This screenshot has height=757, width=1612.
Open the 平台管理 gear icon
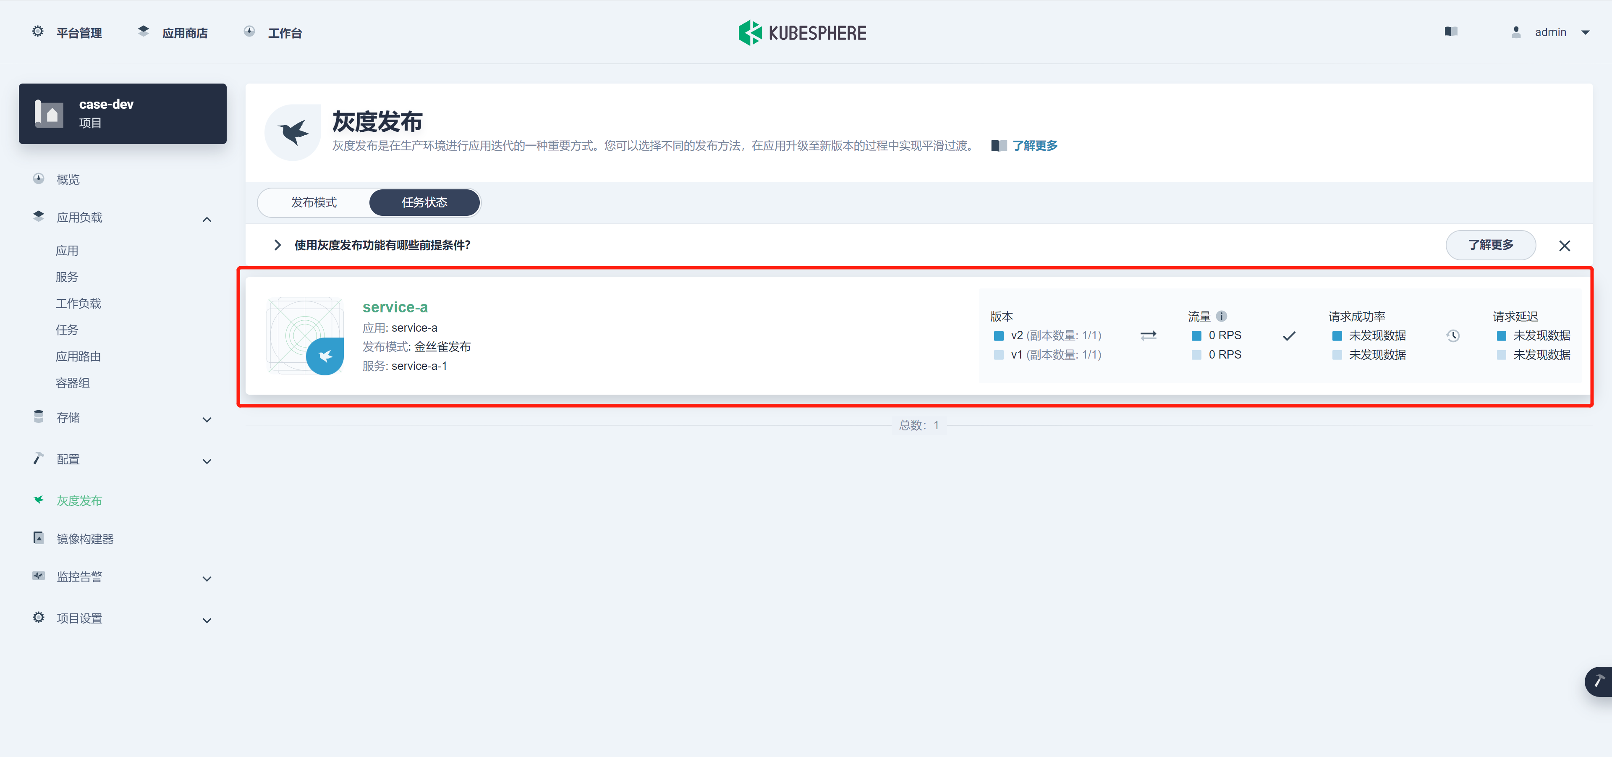37,31
